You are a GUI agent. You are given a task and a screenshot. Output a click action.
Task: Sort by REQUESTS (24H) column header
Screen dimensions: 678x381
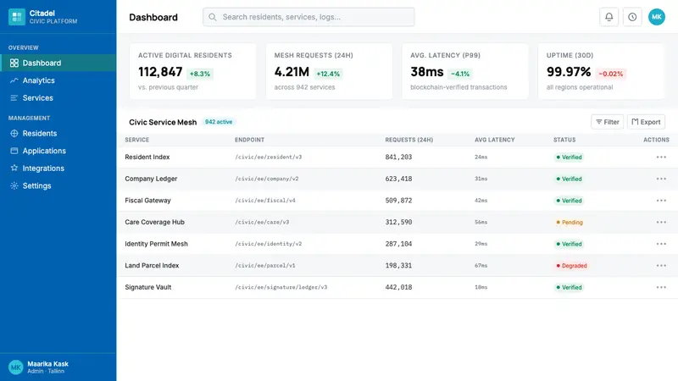409,140
